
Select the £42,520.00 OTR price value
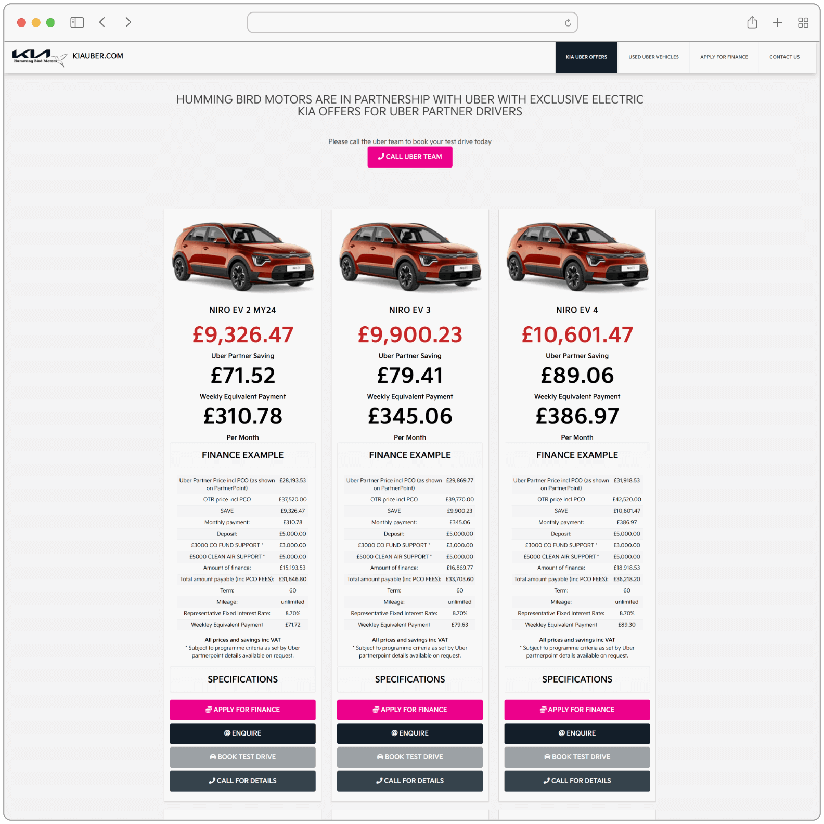click(627, 500)
